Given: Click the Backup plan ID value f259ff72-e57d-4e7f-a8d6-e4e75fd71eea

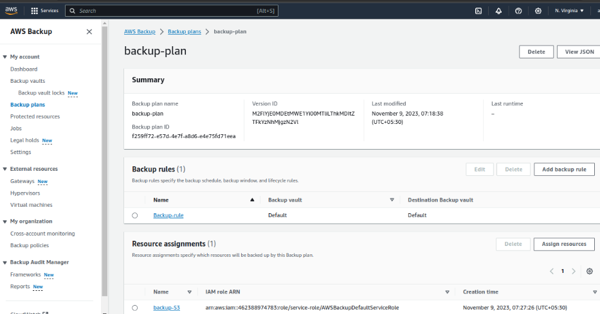Looking at the screenshot, I should coord(184,136).
